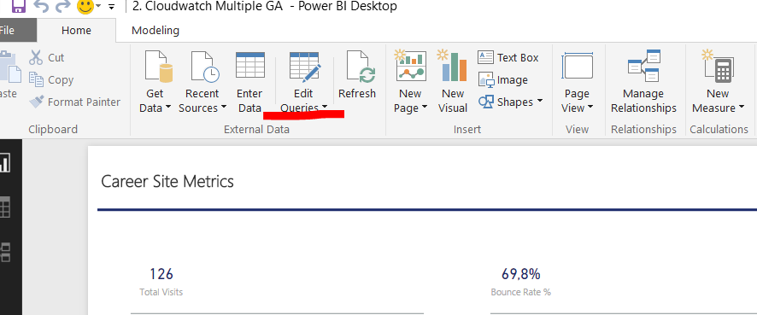Screen dimensions: 757x315
Task: Switch to Data view in left sidebar
Action: point(5,207)
